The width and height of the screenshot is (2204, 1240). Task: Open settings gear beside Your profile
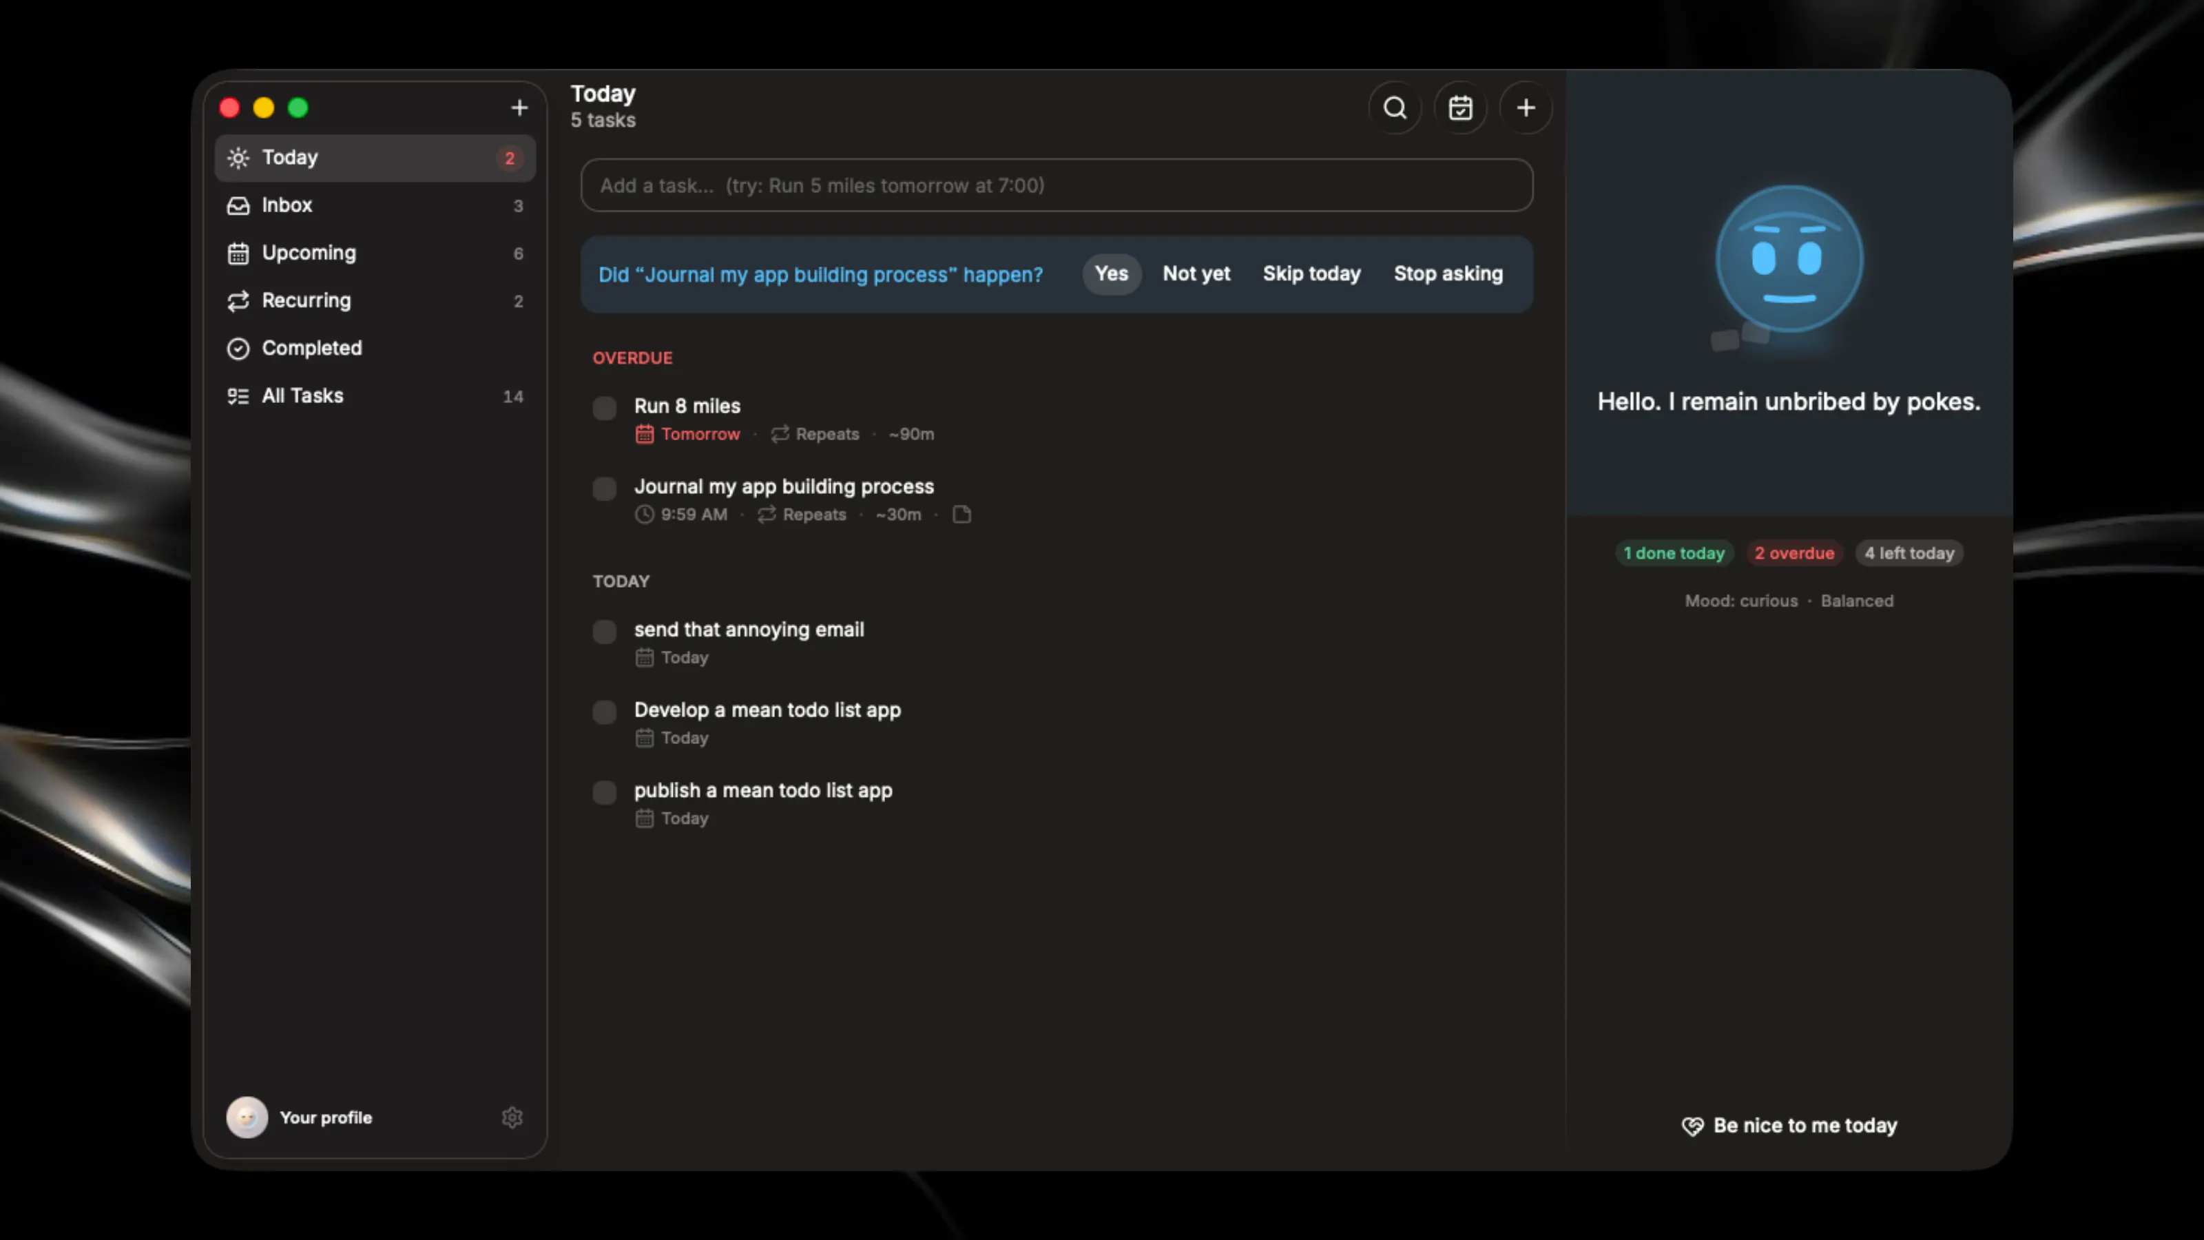coord(512,1117)
